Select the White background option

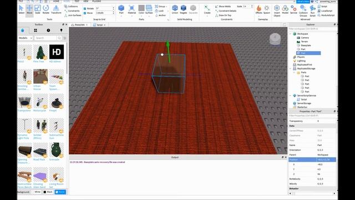tap(35, 192)
